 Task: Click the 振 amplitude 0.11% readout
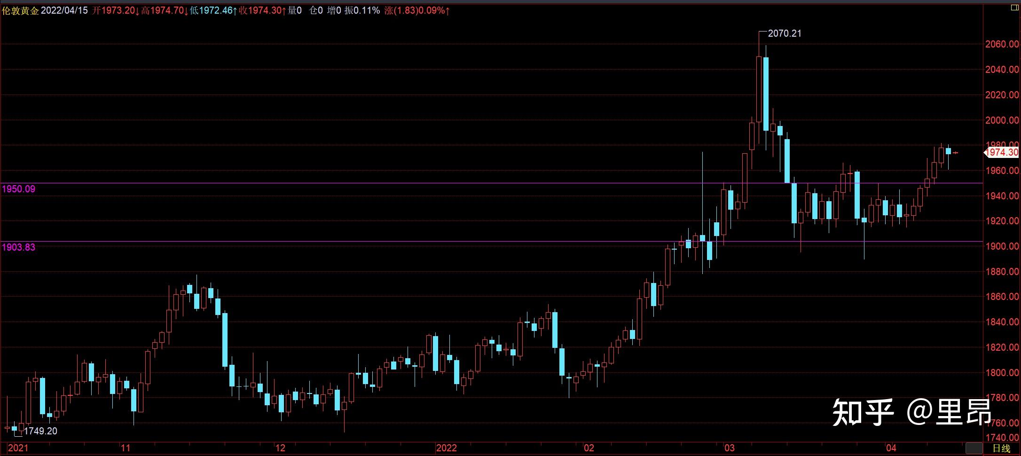coord(362,10)
